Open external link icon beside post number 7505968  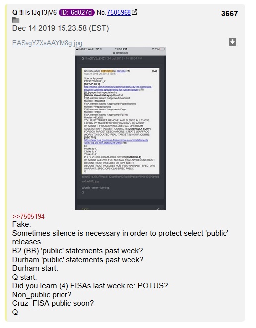tap(135, 12)
